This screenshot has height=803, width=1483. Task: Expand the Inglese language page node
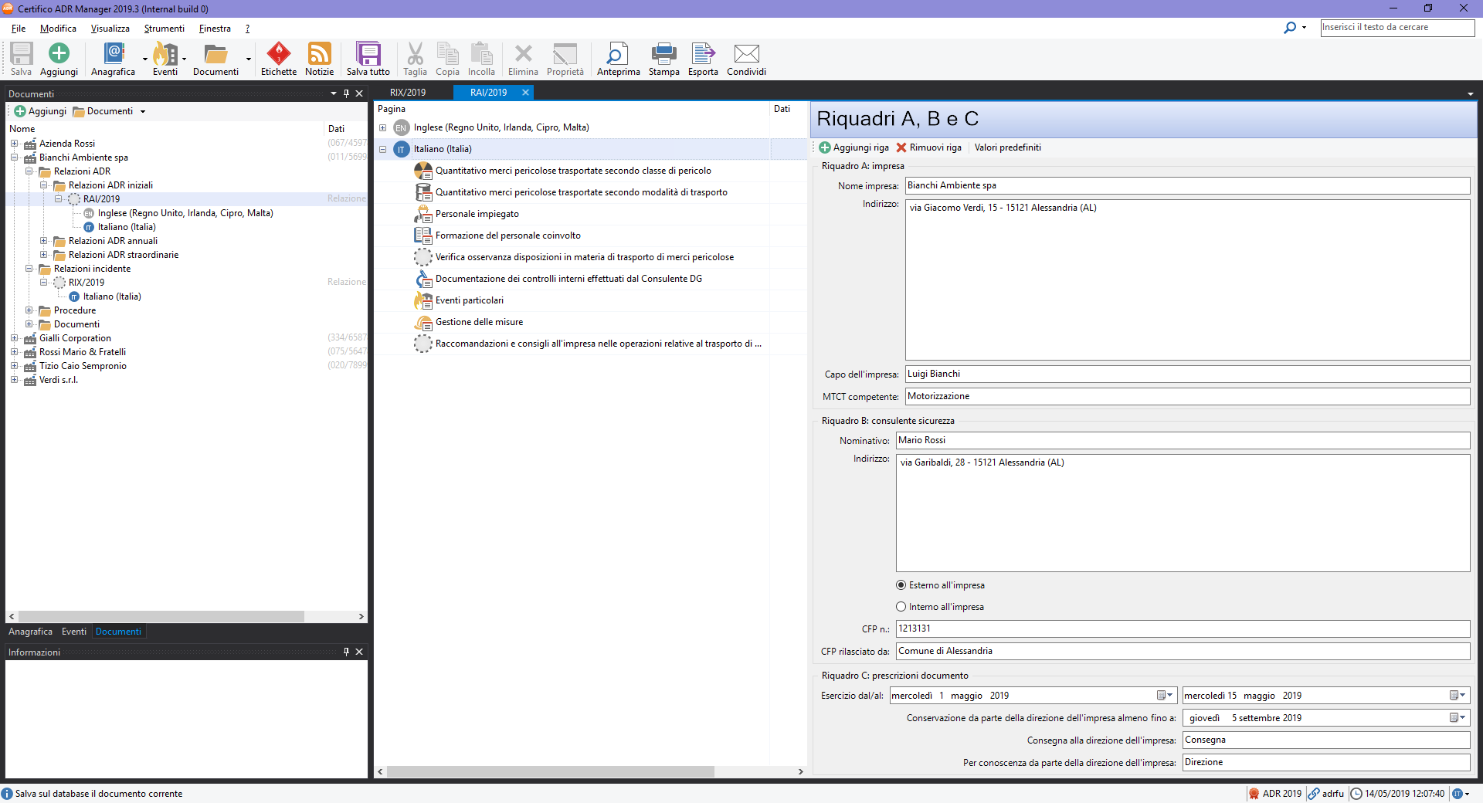[382, 128]
